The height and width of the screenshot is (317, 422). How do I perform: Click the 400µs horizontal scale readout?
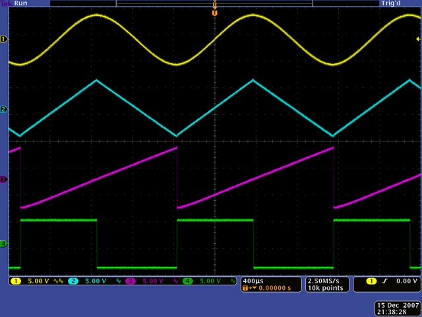255,281
